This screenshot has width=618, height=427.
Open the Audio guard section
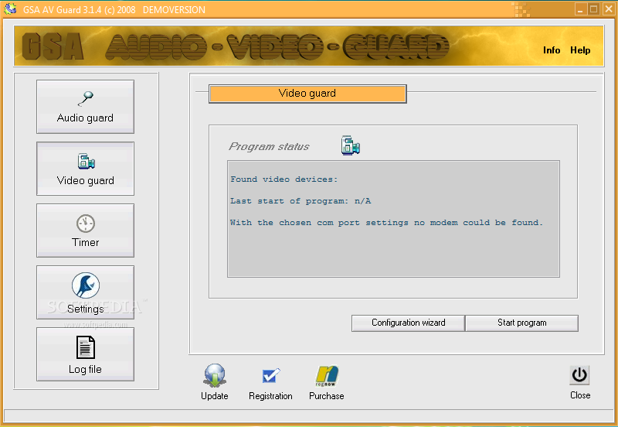85,107
